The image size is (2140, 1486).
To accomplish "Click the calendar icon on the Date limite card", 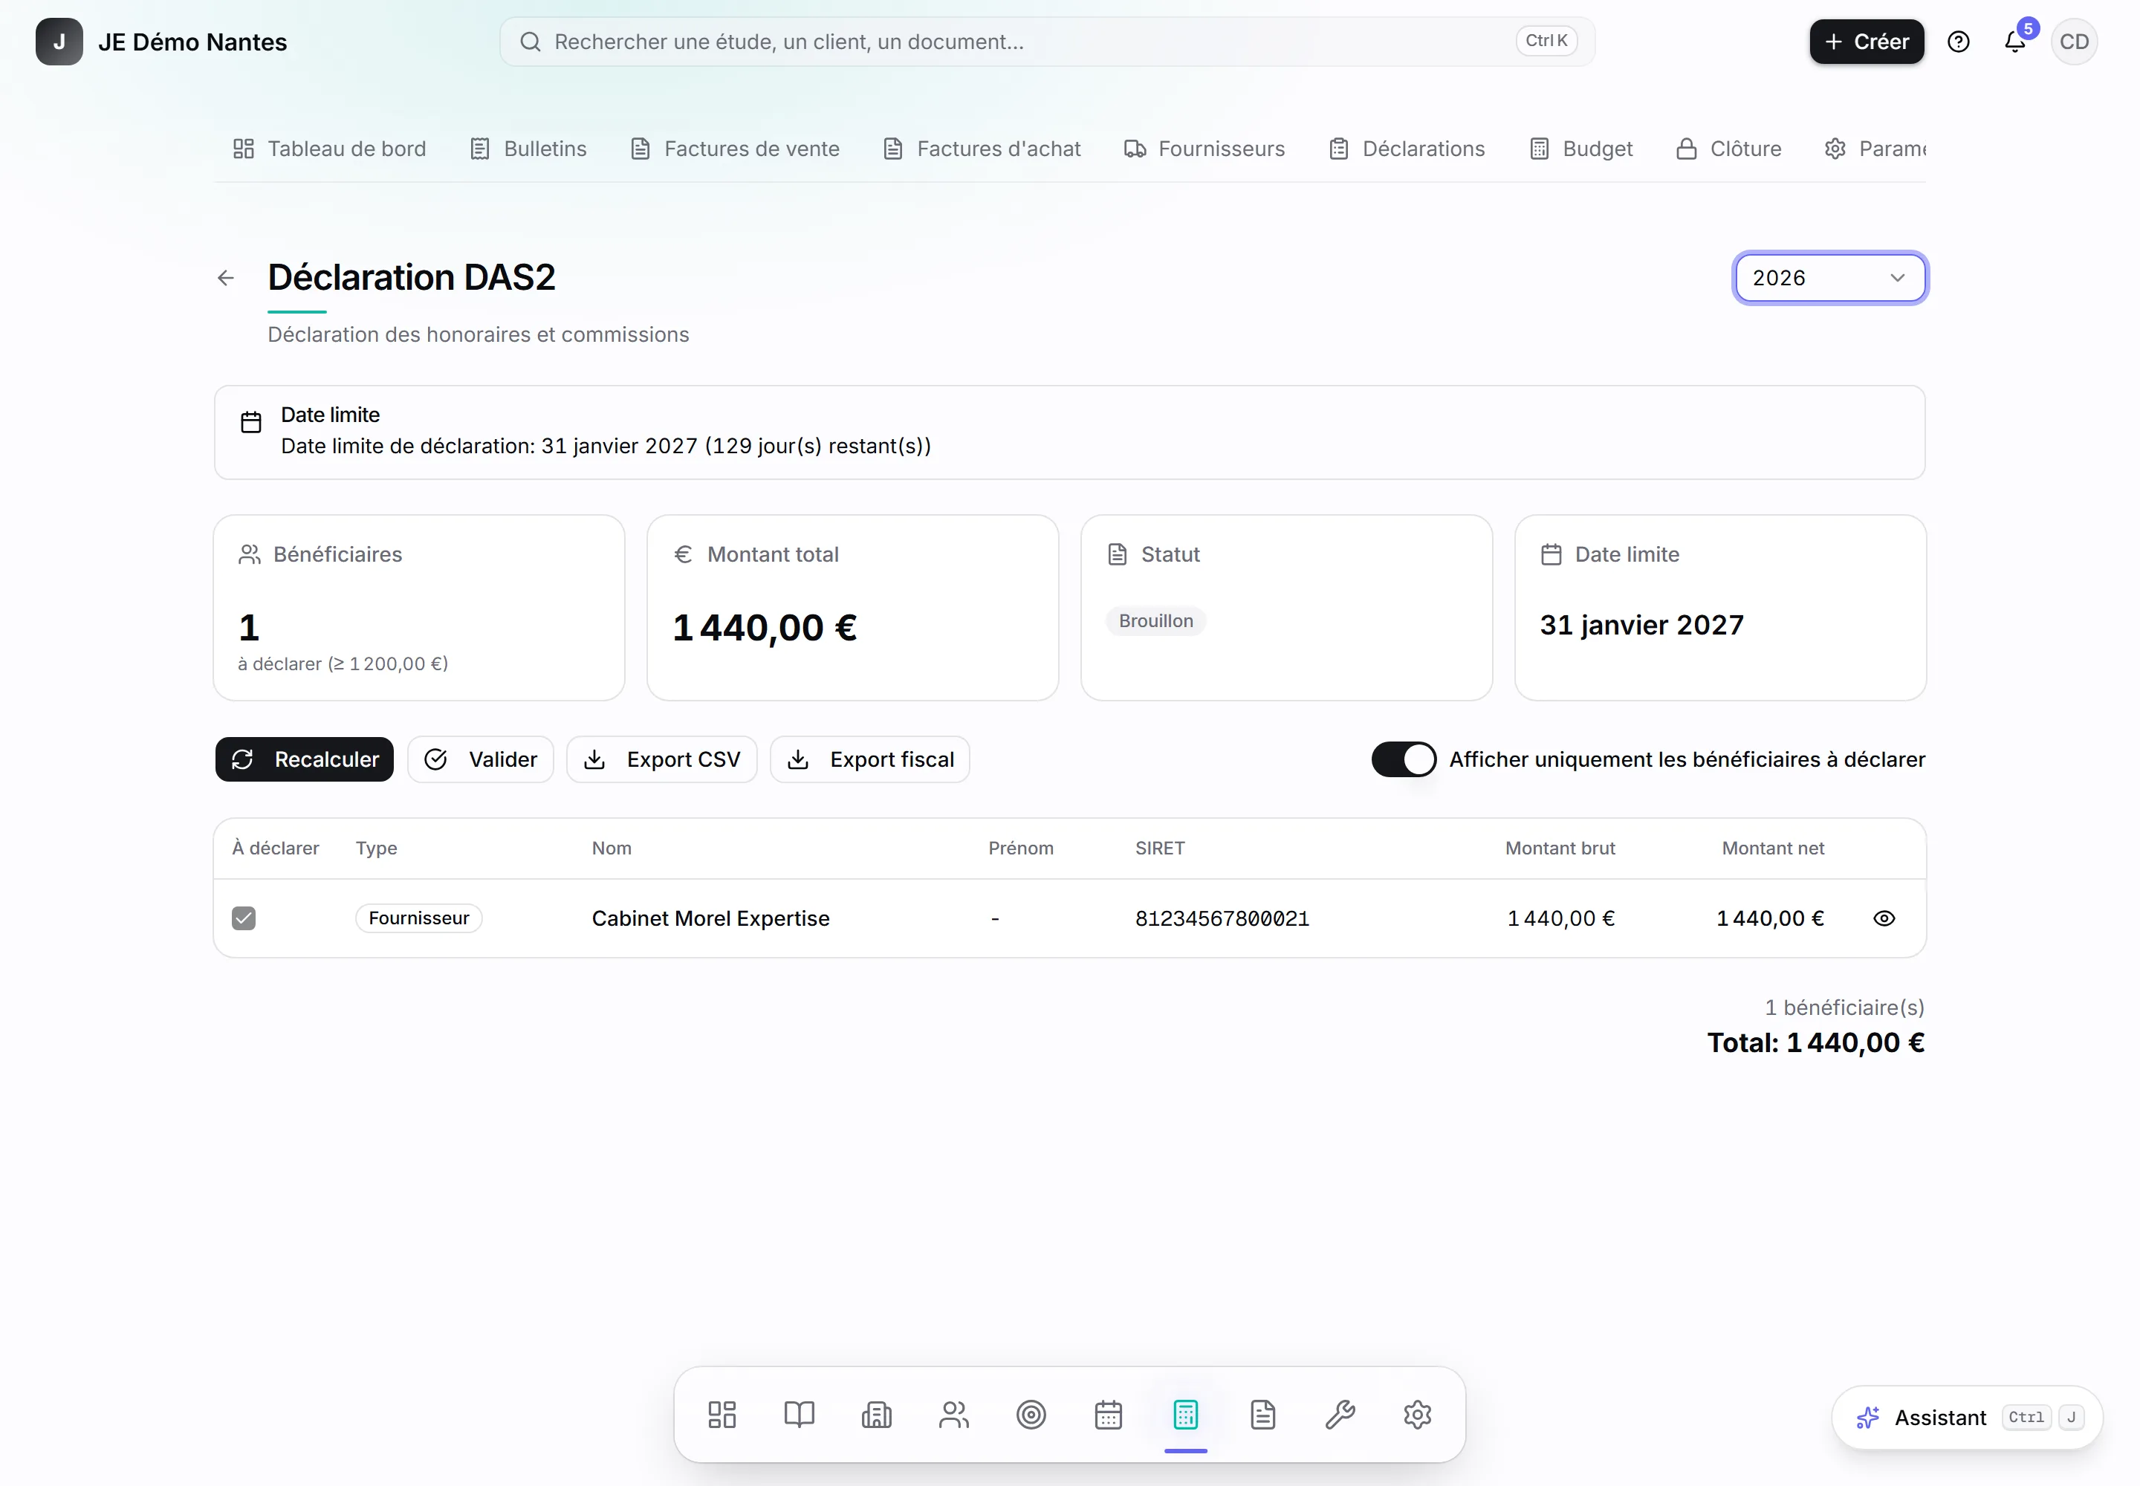I will 1551,555.
